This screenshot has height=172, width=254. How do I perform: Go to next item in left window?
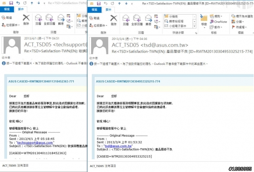click(38, 3)
